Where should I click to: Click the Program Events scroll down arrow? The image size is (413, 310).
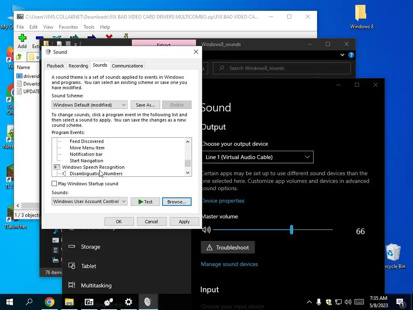[x=188, y=173]
